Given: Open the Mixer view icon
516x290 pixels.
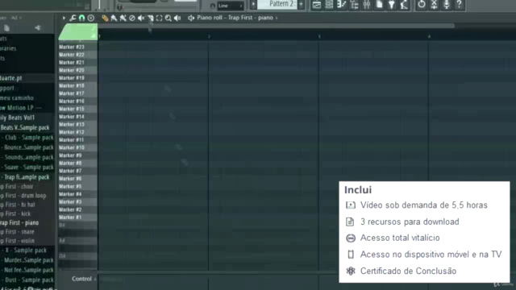Looking at the screenshot, I should pos(367,5).
